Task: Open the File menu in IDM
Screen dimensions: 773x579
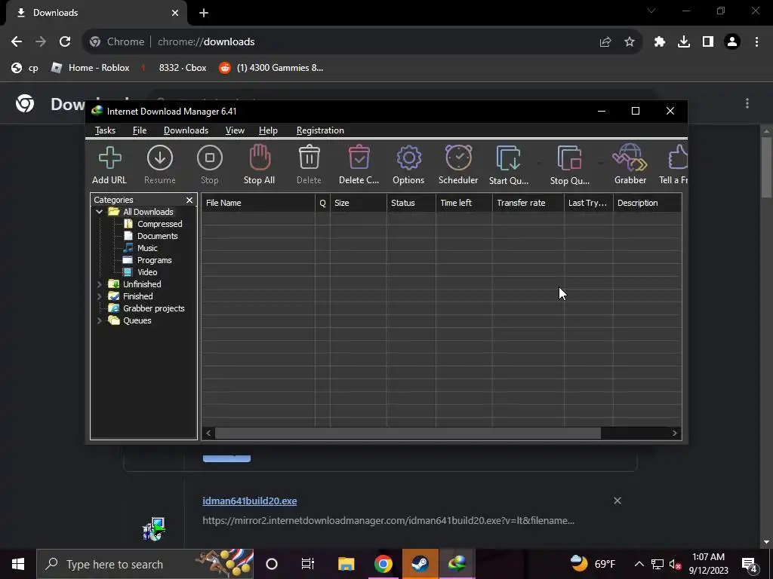Action: point(140,130)
